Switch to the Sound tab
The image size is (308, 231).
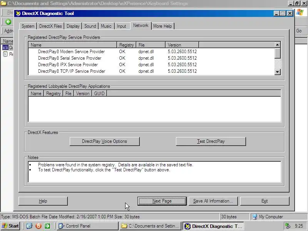click(x=90, y=26)
